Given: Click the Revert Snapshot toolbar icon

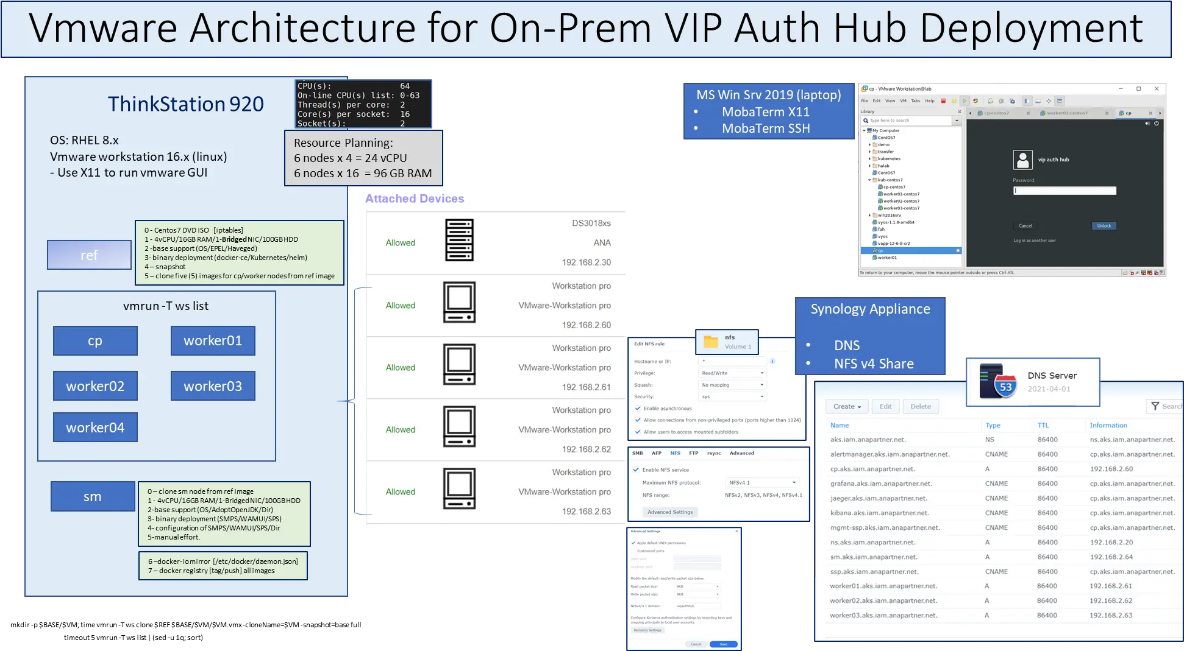Looking at the screenshot, I should pyautogui.click(x=1001, y=101).
